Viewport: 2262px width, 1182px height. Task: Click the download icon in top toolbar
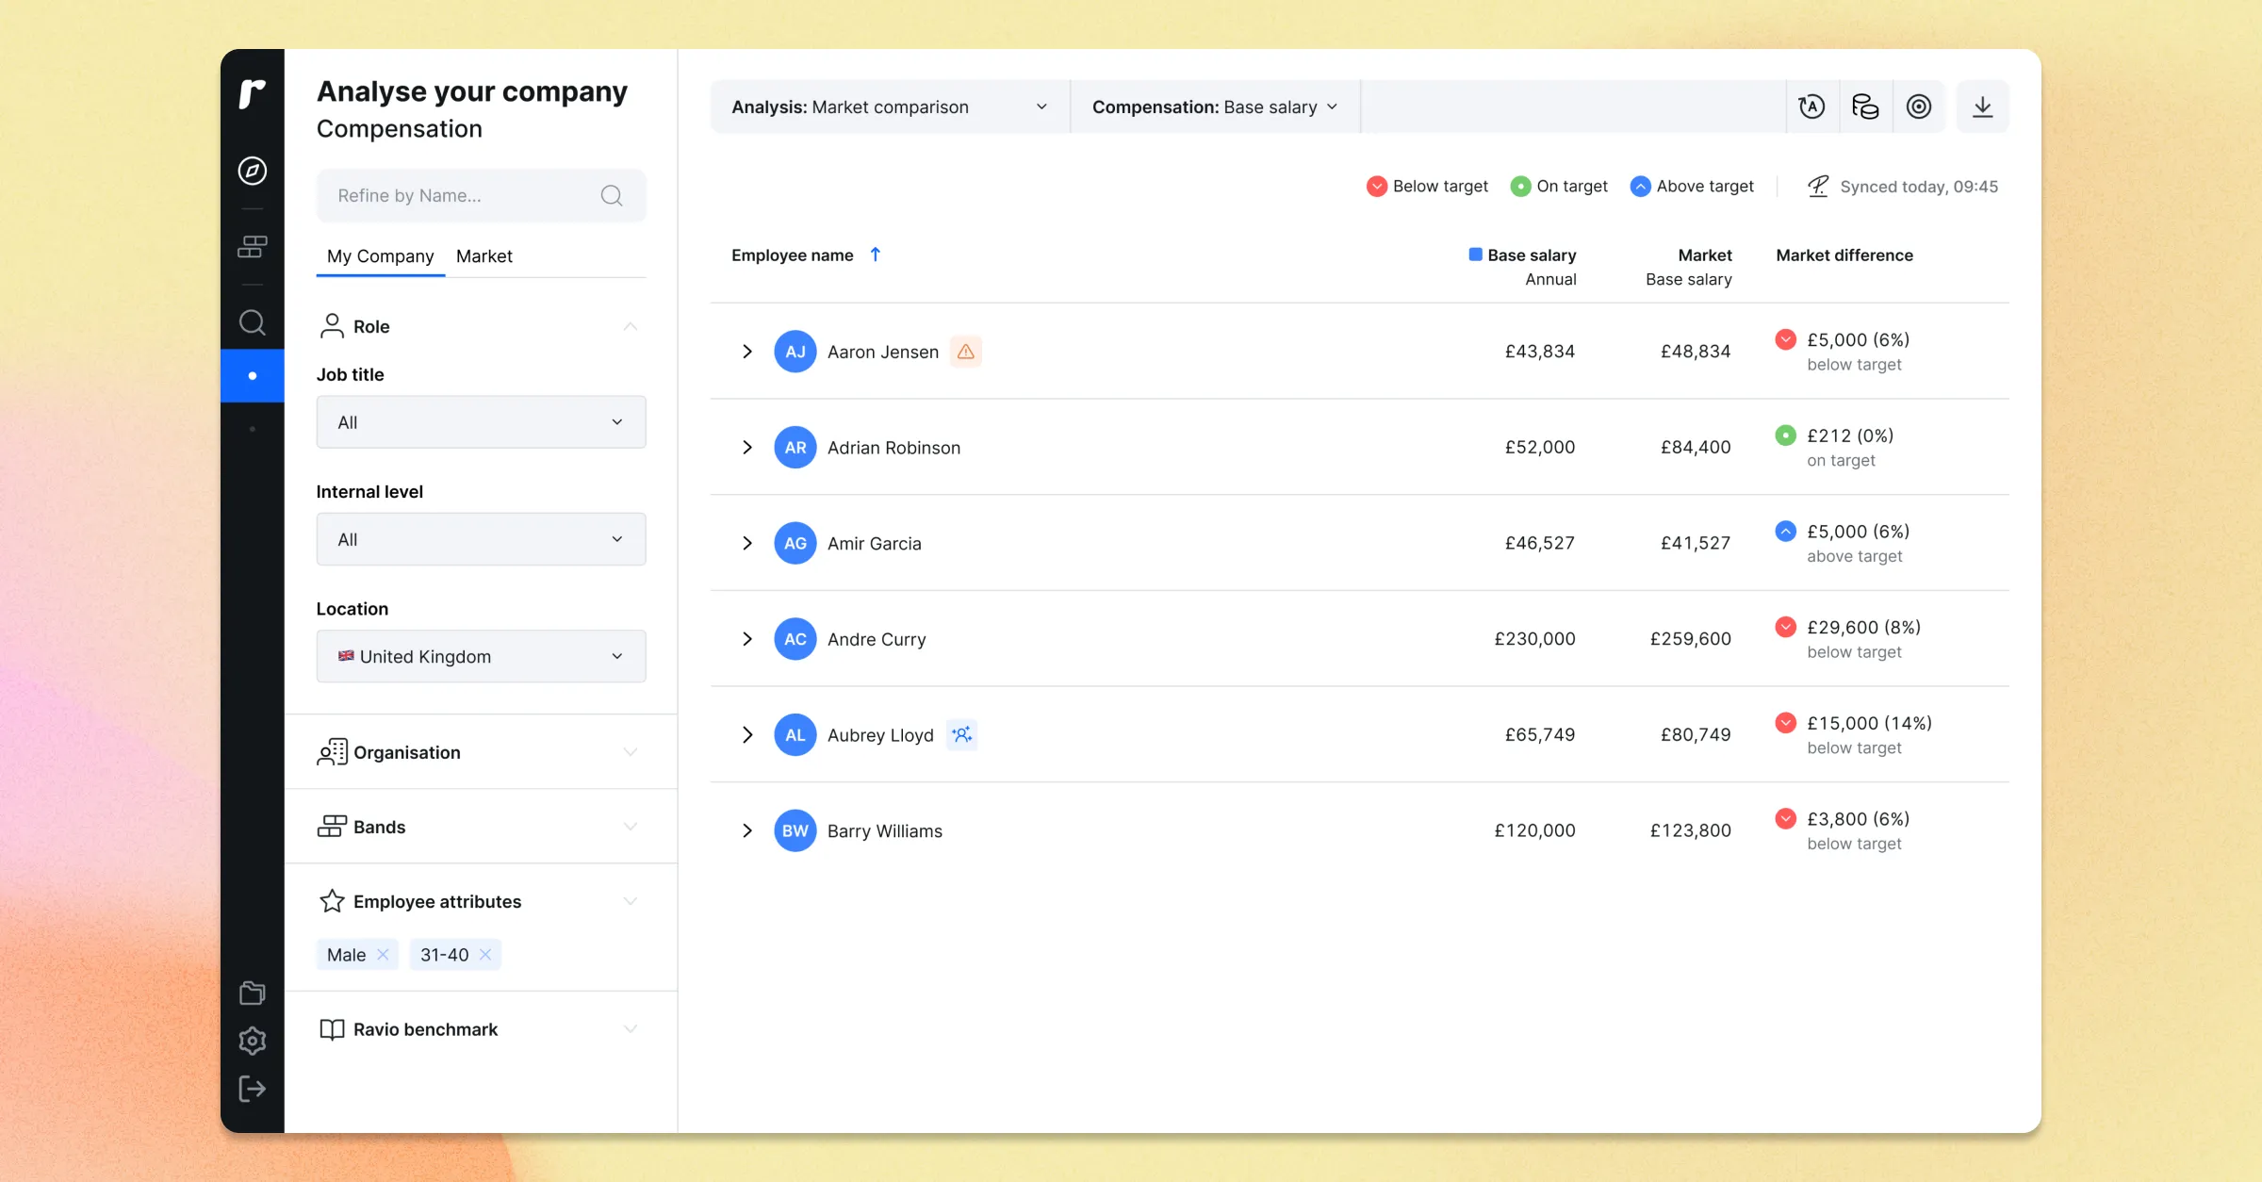tap(1982, 107)
